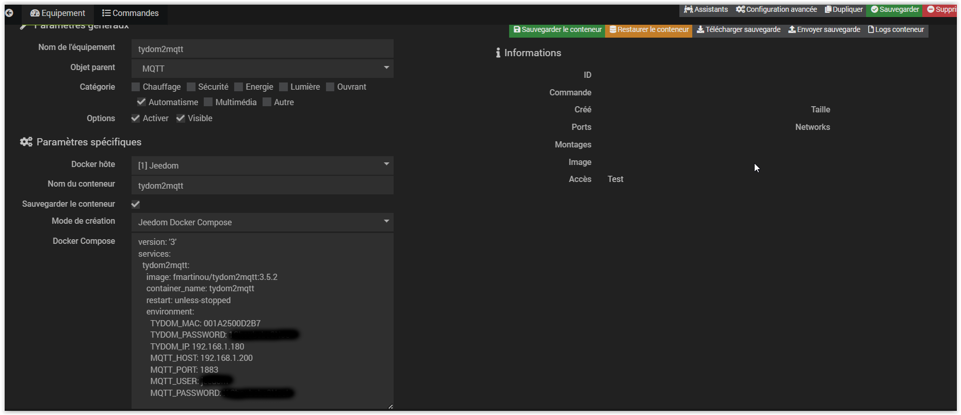
Task: Click Envoyer sauvegarde
Action: click(824, 30)
